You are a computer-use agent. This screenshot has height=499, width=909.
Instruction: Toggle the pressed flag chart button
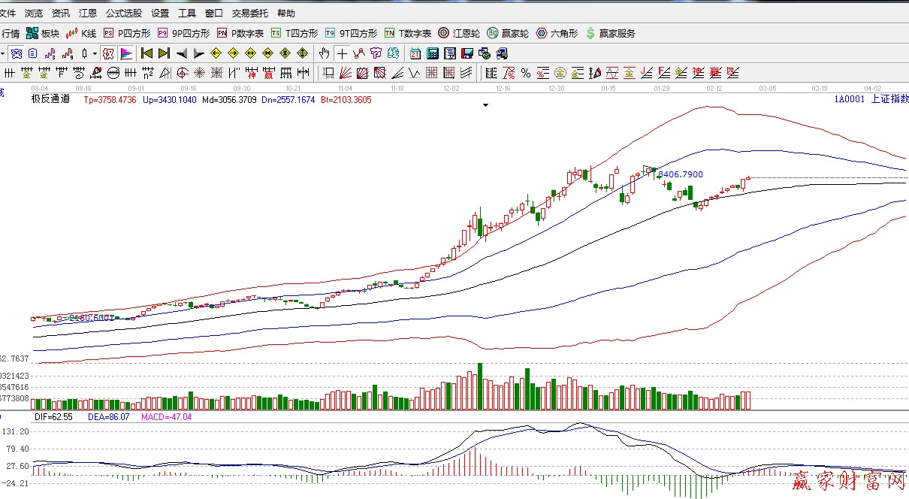tap(125, 53)
